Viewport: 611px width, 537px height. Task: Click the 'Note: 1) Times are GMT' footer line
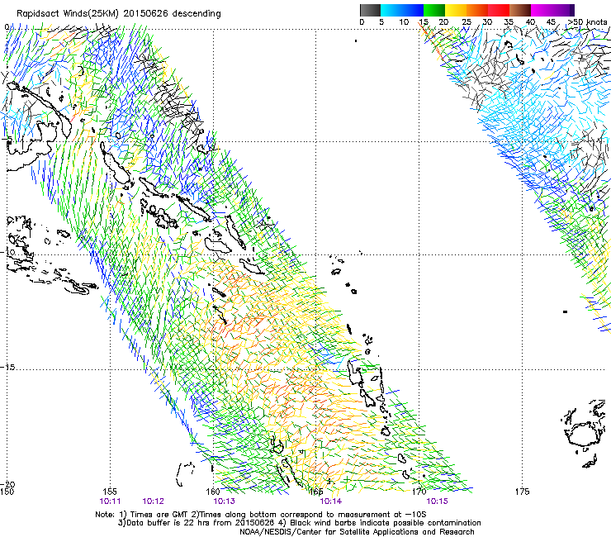point(262,515)
